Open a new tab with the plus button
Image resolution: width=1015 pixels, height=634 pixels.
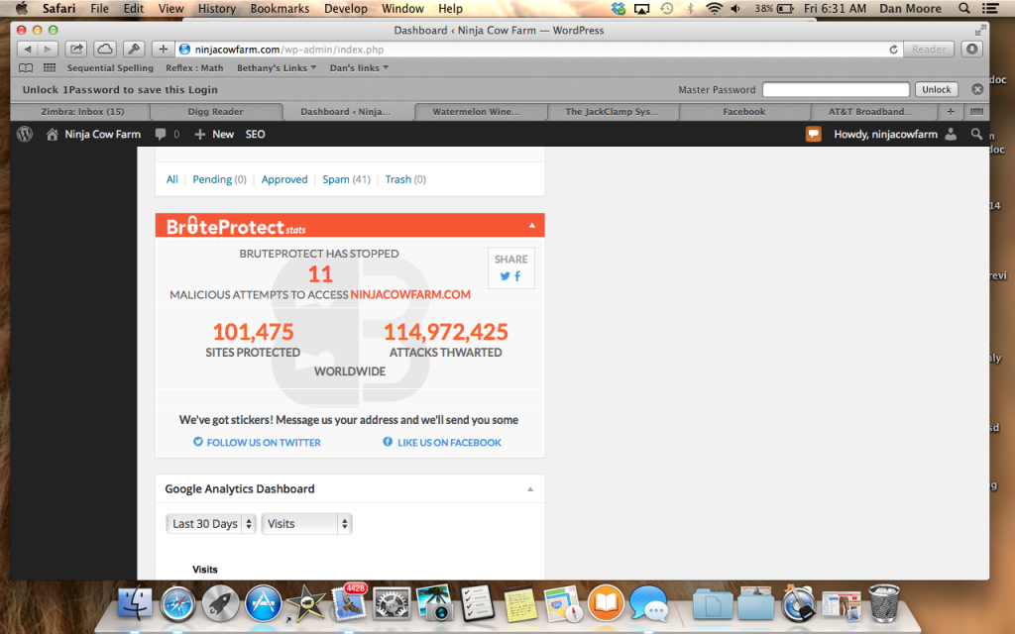pyautogui.click(x=951, y=111)
